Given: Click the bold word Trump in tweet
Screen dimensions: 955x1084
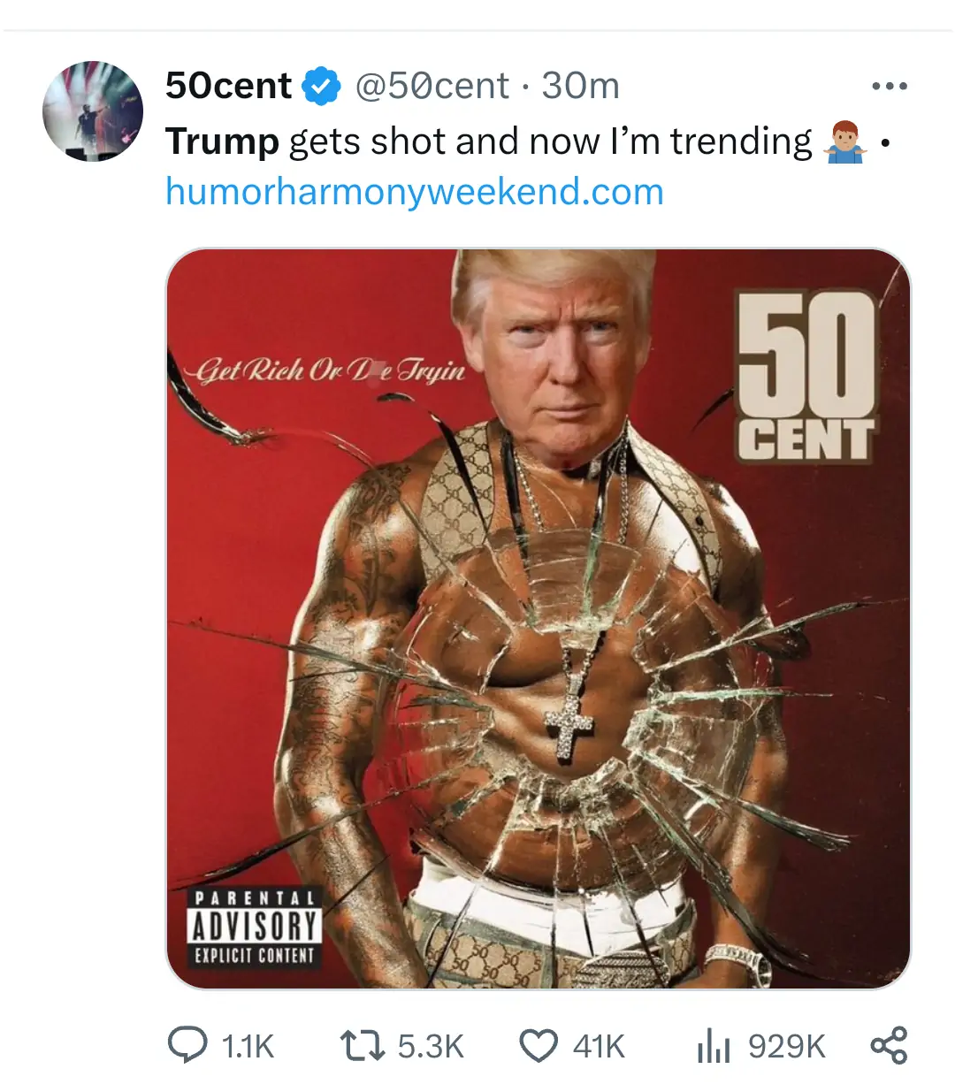Looking at the screenshot, I should [222, 141].
